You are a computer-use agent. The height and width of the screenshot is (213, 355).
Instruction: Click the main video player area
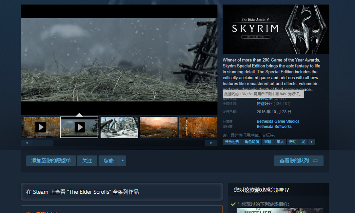tap(119, 60)
